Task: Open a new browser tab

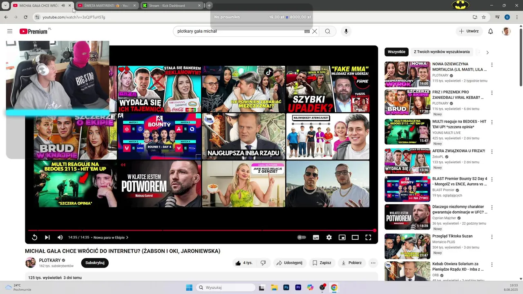Action: coord(209,5)
